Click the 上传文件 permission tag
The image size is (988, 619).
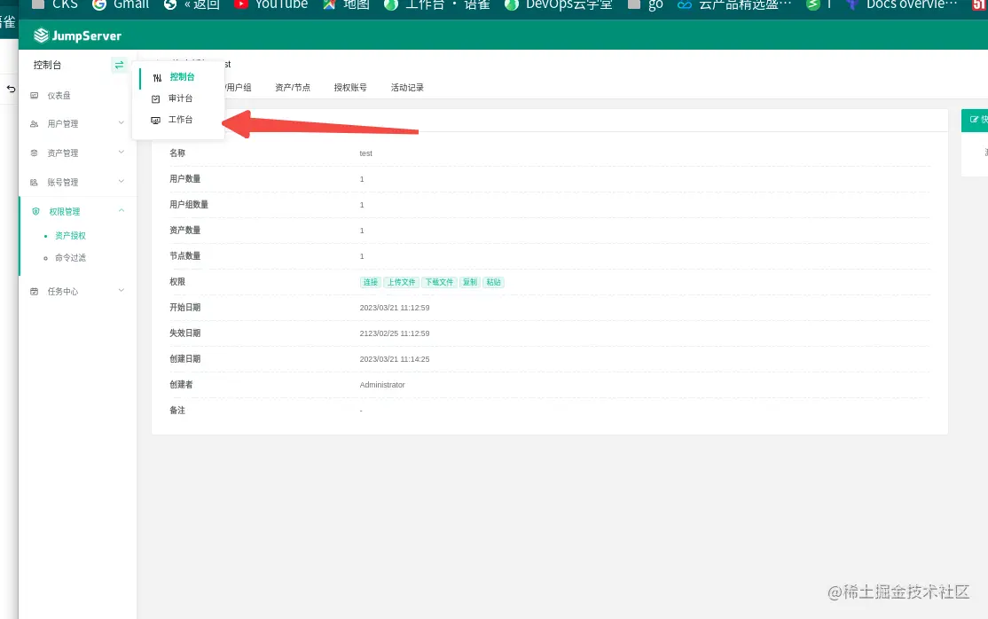point(402,282)
